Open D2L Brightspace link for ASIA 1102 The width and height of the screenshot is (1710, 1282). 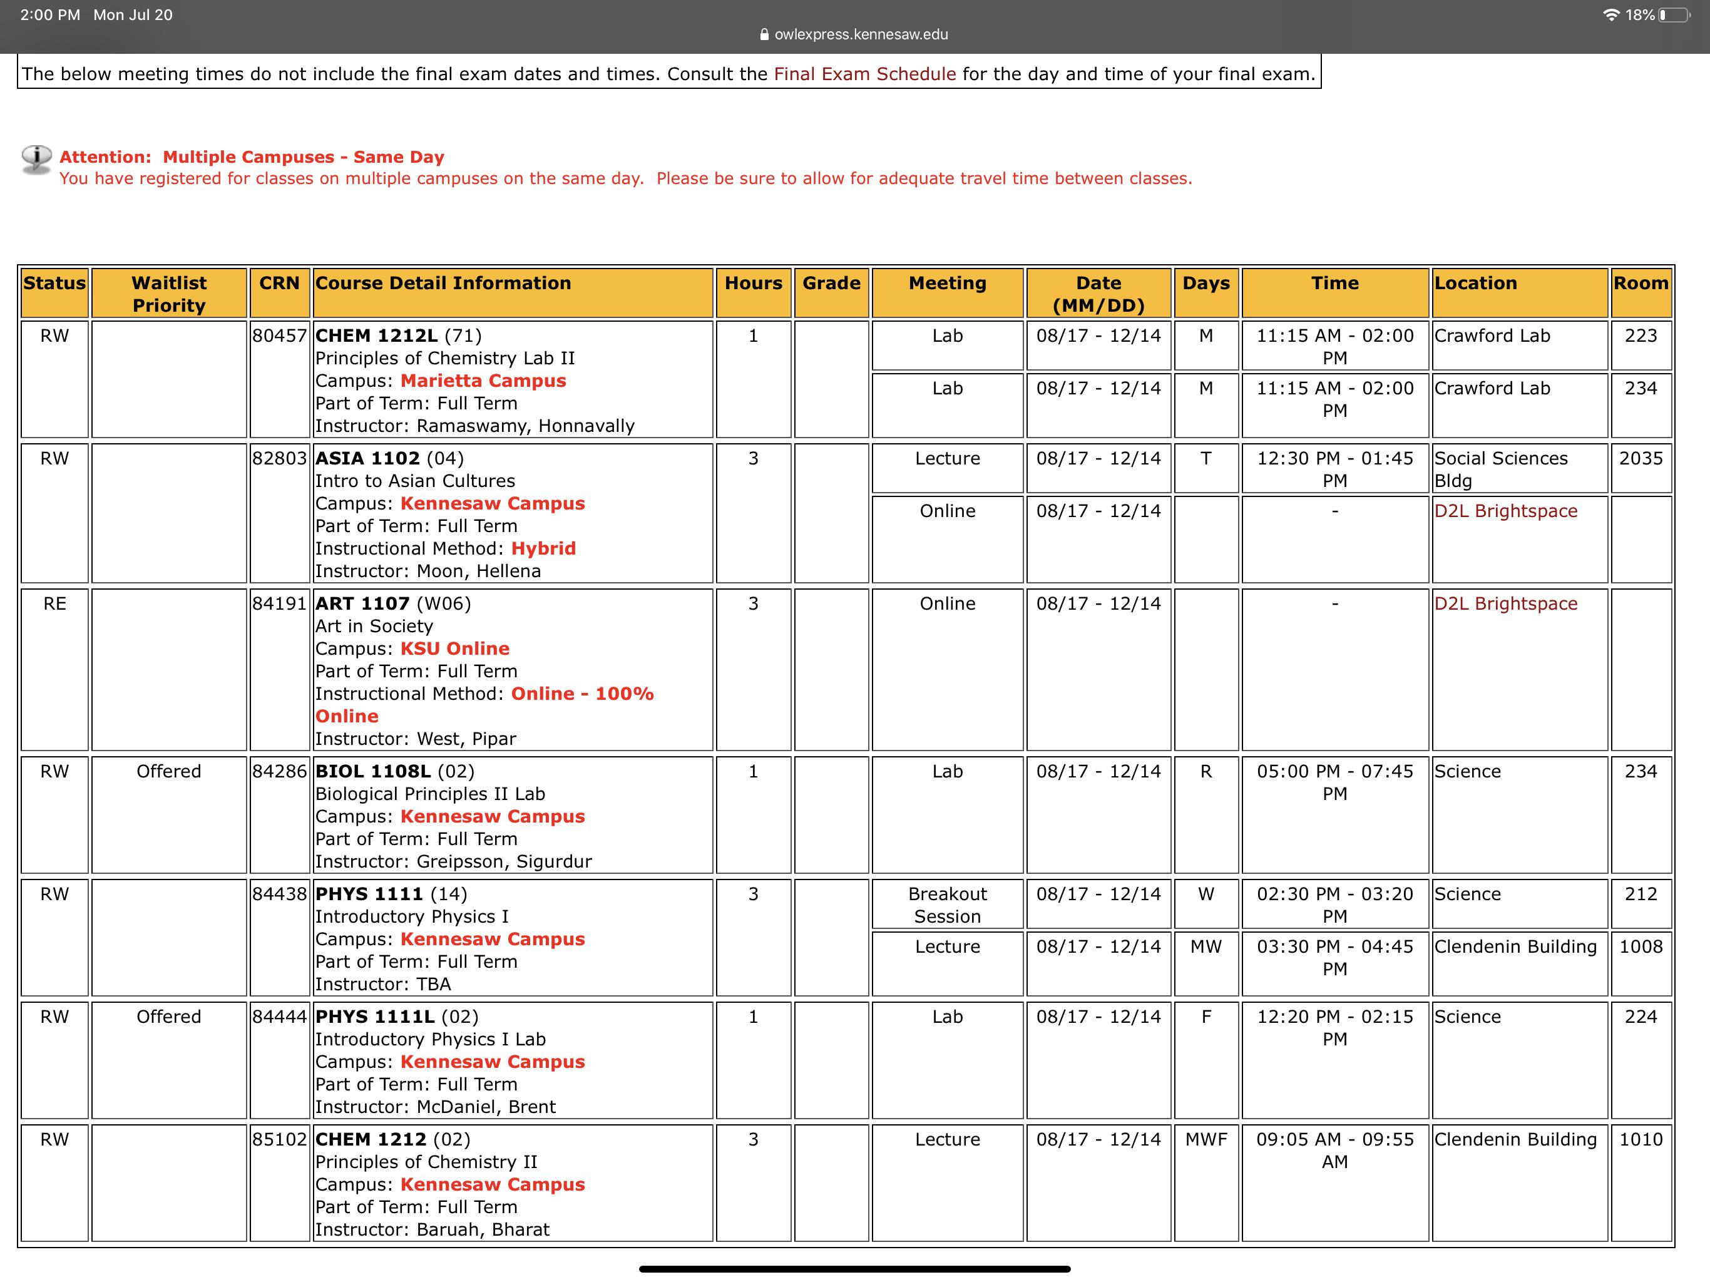click(x=1505, y=511)
